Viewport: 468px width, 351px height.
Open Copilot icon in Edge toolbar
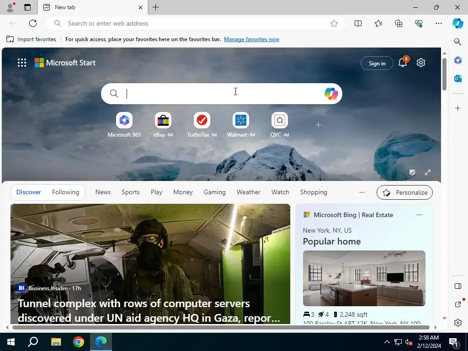[458, 23]
